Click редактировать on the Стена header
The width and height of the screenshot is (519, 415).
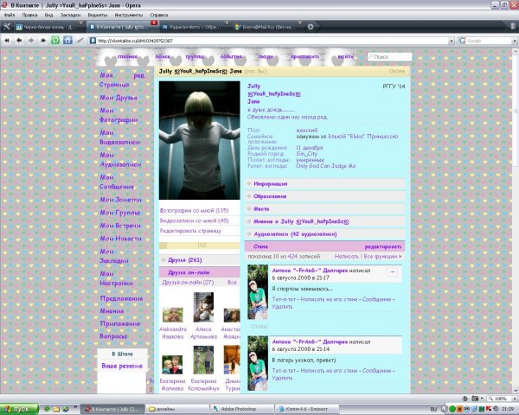click(x=382, y=246)
